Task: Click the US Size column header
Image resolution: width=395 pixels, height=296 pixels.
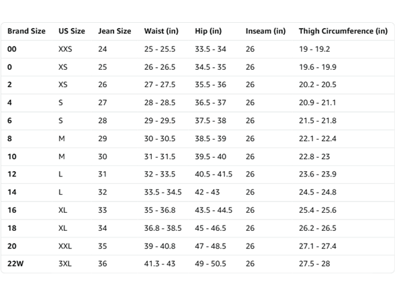Action: pyautogui.click(x=72, y=31)
